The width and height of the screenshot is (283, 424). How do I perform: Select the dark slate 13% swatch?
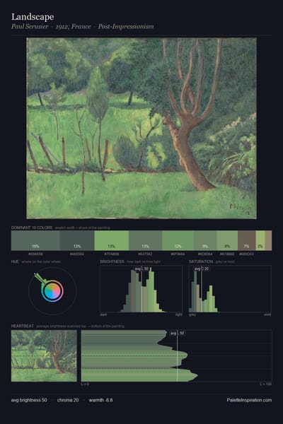77,240
